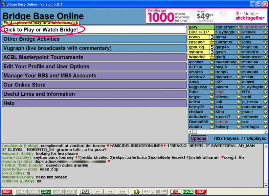Open Click to Play or Watch Bridge

[94, 30]
